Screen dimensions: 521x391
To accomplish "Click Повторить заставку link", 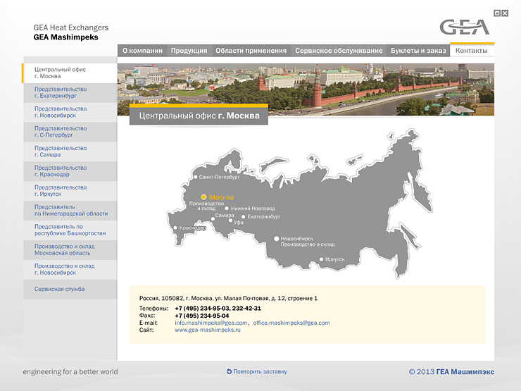I will 260,371.
